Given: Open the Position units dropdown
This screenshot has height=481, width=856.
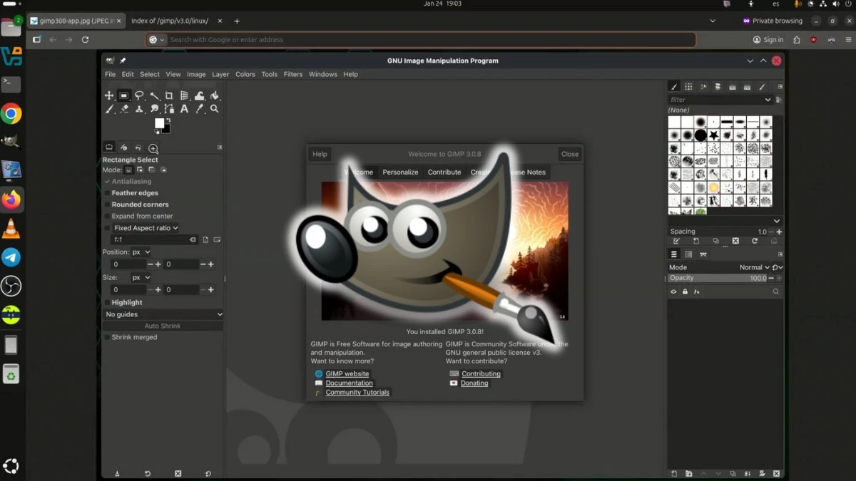Looking at the screenshot, I should tap(140, 252).
